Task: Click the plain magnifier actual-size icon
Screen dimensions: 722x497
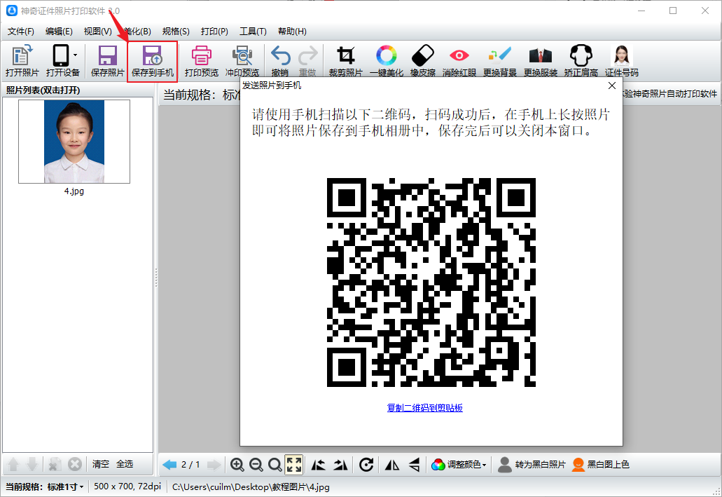Action: (275, 465)
